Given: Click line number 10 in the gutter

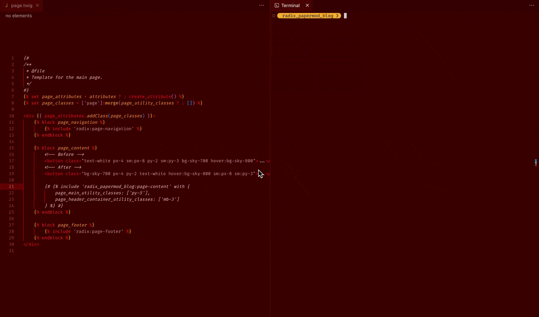Looking at the screenshot, I should tap(12, 116).
